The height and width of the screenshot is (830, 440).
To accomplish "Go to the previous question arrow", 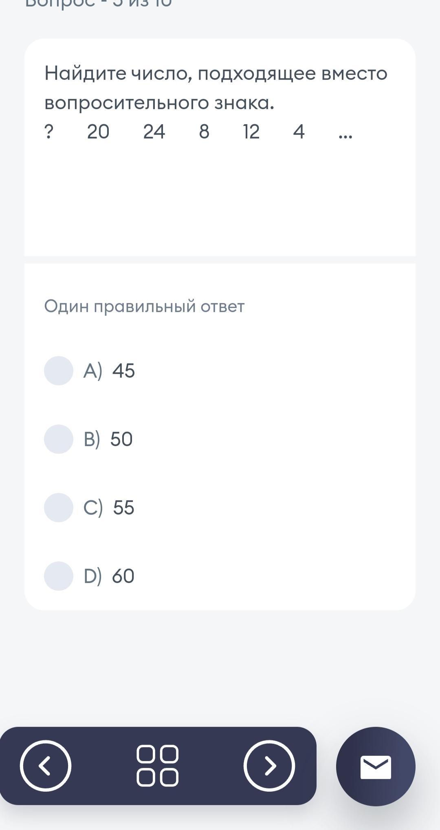I will coord(46,766).
